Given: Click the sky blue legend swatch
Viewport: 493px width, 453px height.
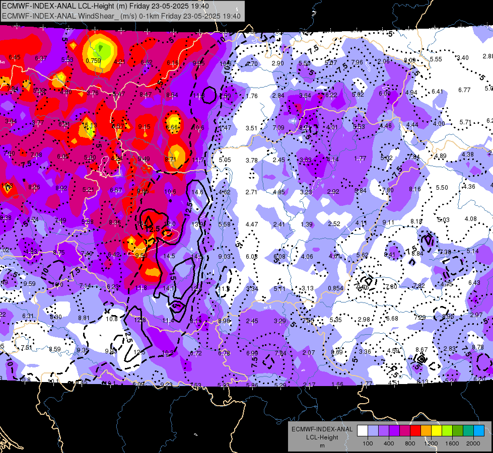Looking at the screenshot, I should click(479, 431).
